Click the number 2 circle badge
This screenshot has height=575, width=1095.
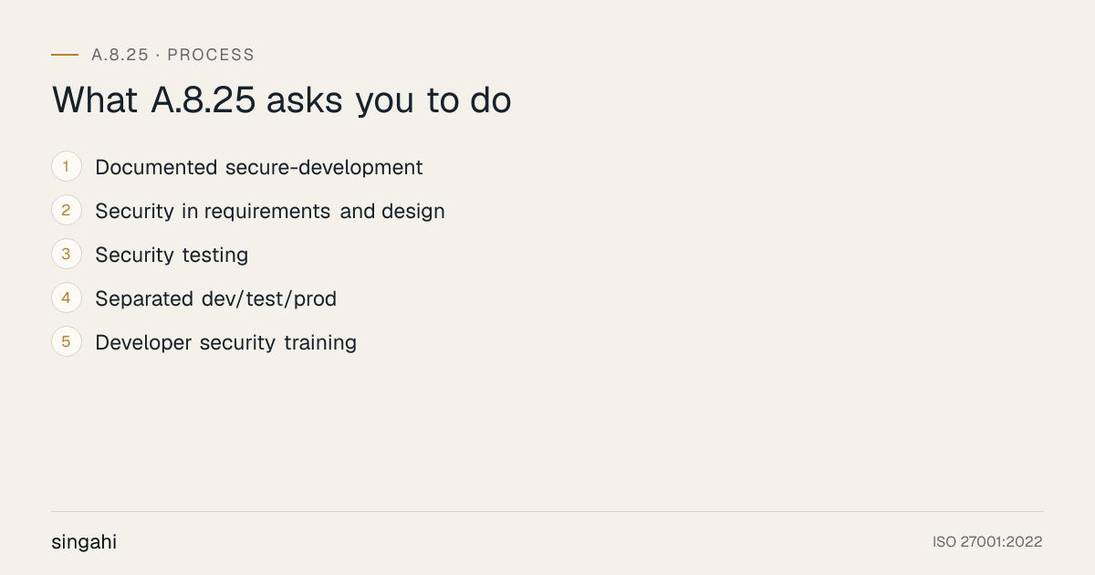point(67,210)
